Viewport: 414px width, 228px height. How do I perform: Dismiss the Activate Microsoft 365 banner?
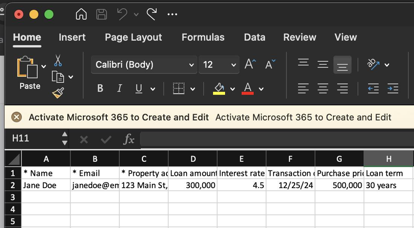(x=16, y=117)
